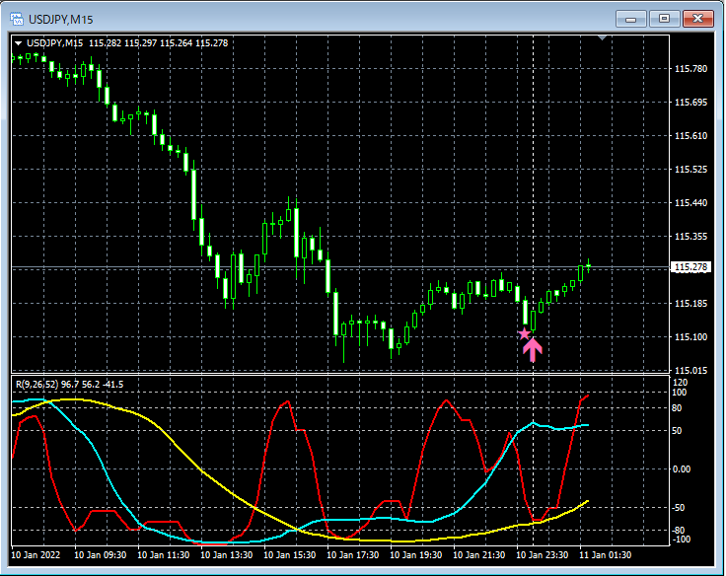Screen dimensions: 726x576
Task: Click the 115.525 price scale label
Action: coord(690,170)
